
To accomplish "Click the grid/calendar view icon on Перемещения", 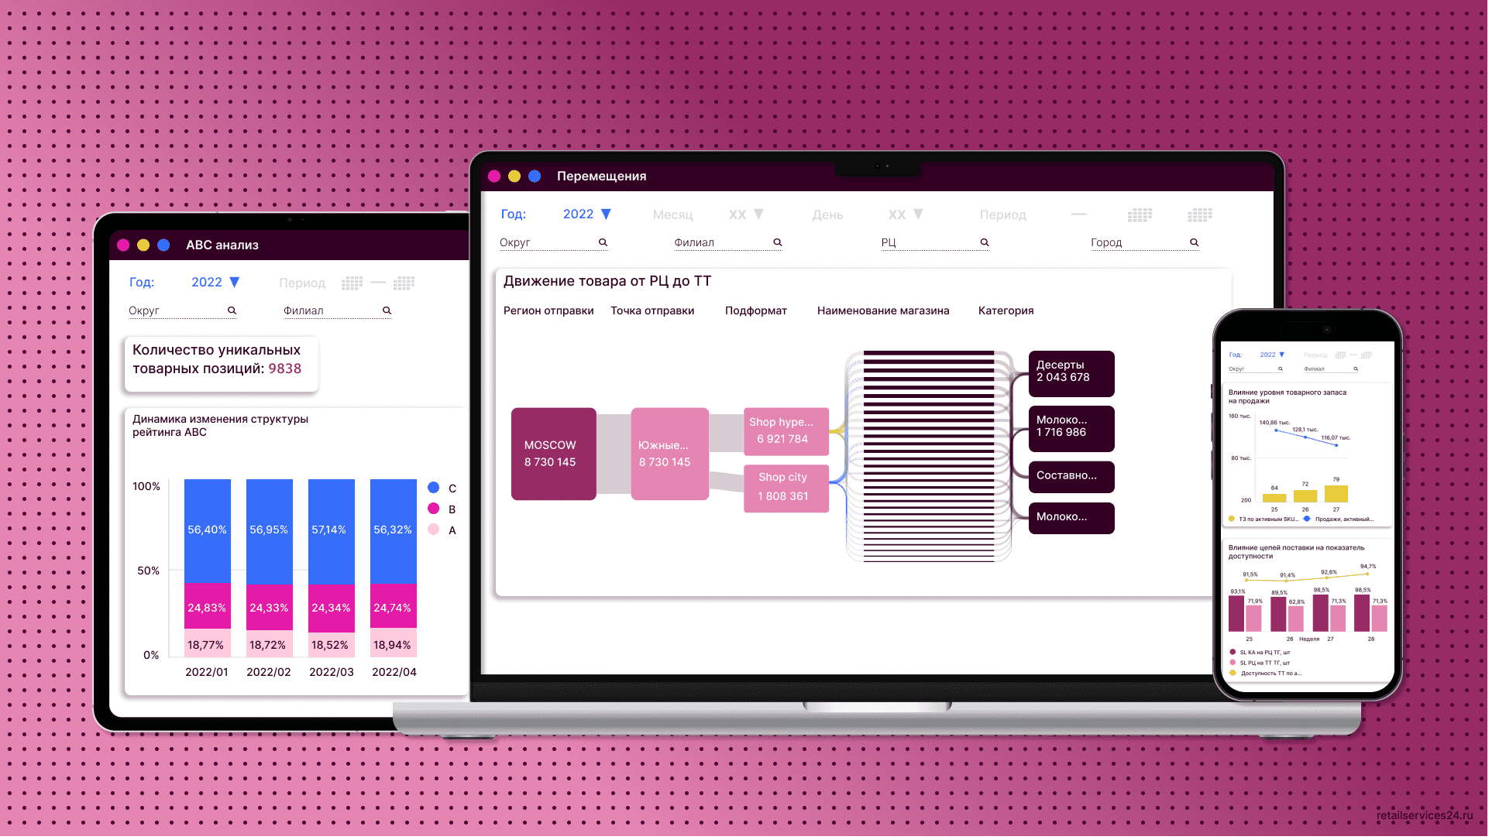I will pos(1141,214).
